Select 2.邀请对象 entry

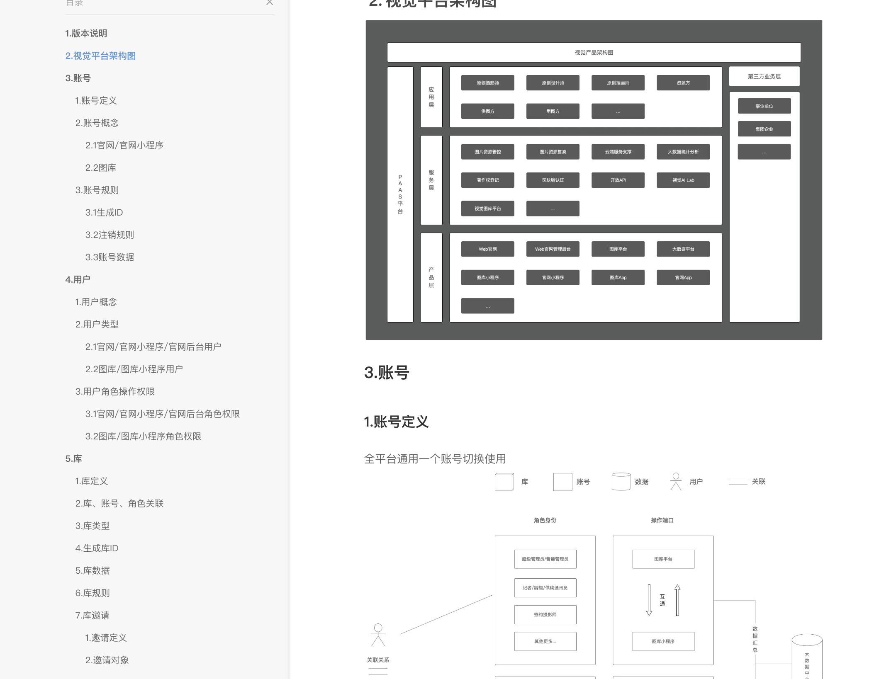(107, 660)
